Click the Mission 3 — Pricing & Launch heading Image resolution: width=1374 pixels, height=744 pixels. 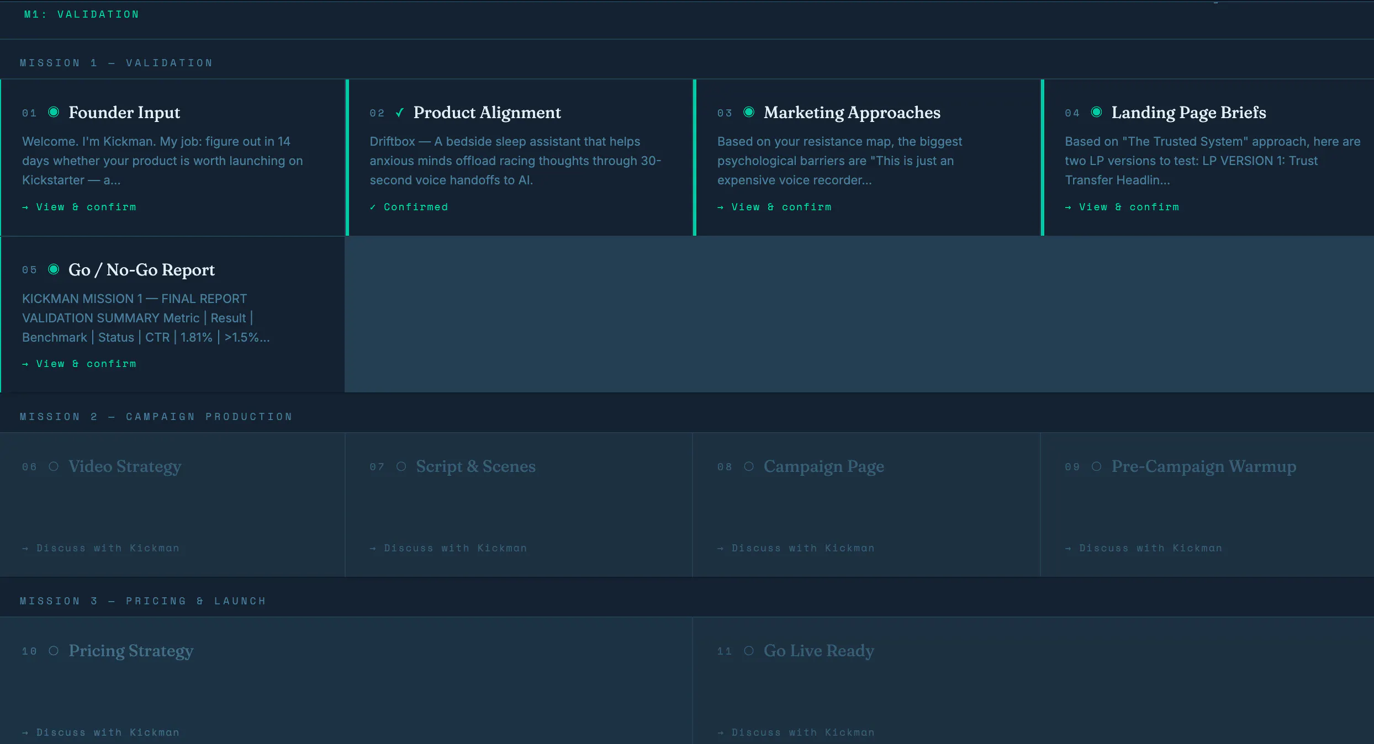pos(143,601)
